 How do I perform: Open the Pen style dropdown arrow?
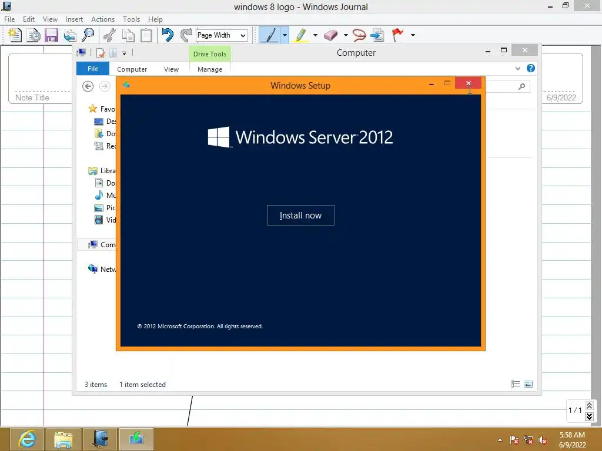tap(285, 35)
